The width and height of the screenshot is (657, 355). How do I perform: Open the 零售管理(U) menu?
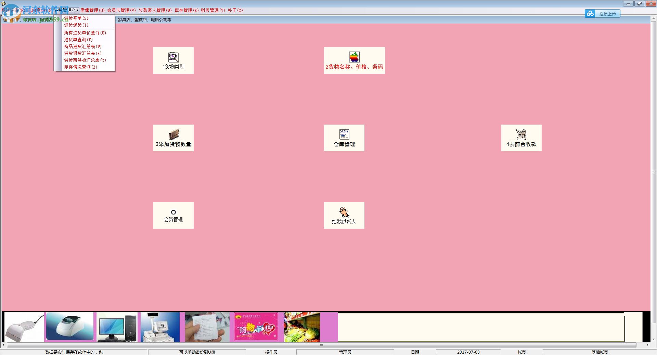coord(93,10)
